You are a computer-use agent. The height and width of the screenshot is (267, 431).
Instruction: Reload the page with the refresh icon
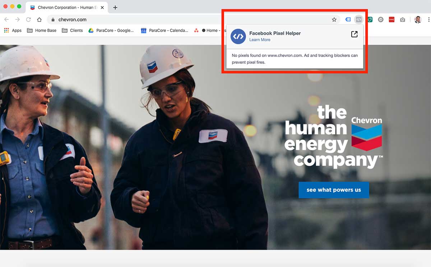(28, 19)
